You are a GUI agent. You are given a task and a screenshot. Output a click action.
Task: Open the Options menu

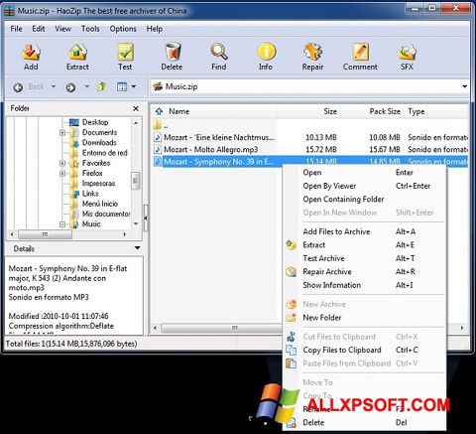coord(123,29)
